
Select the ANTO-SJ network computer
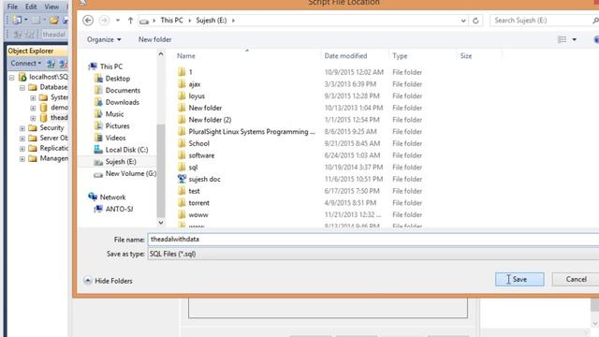pyautogui.click(x=119, y=209)
